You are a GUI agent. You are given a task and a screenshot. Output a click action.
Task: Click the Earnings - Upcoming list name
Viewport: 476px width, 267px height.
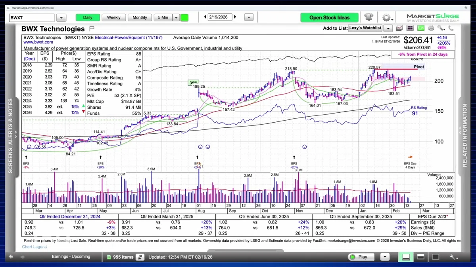(71, 257)
